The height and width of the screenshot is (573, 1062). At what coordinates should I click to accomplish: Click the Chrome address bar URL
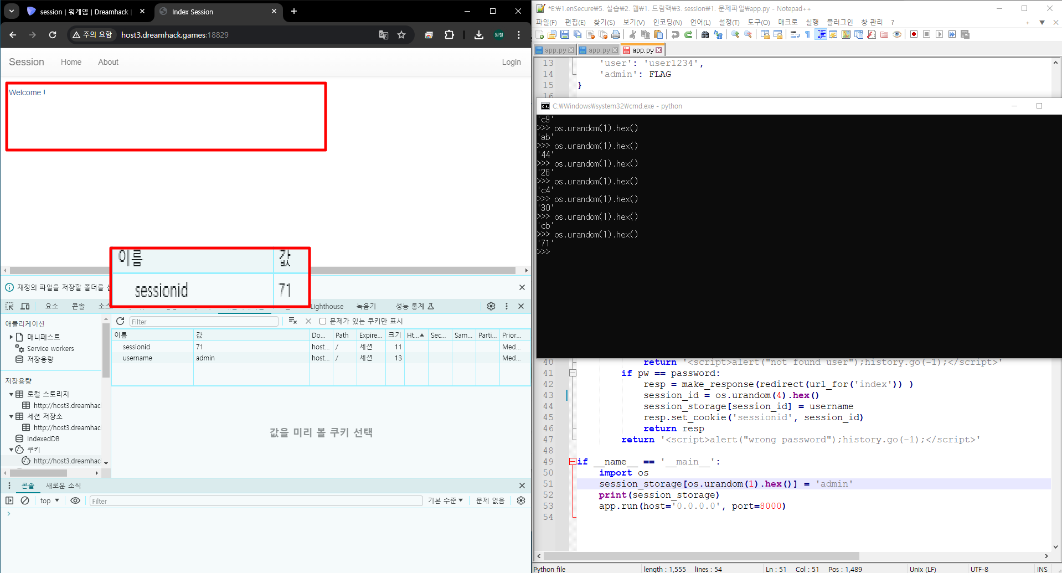click(174, 35)
